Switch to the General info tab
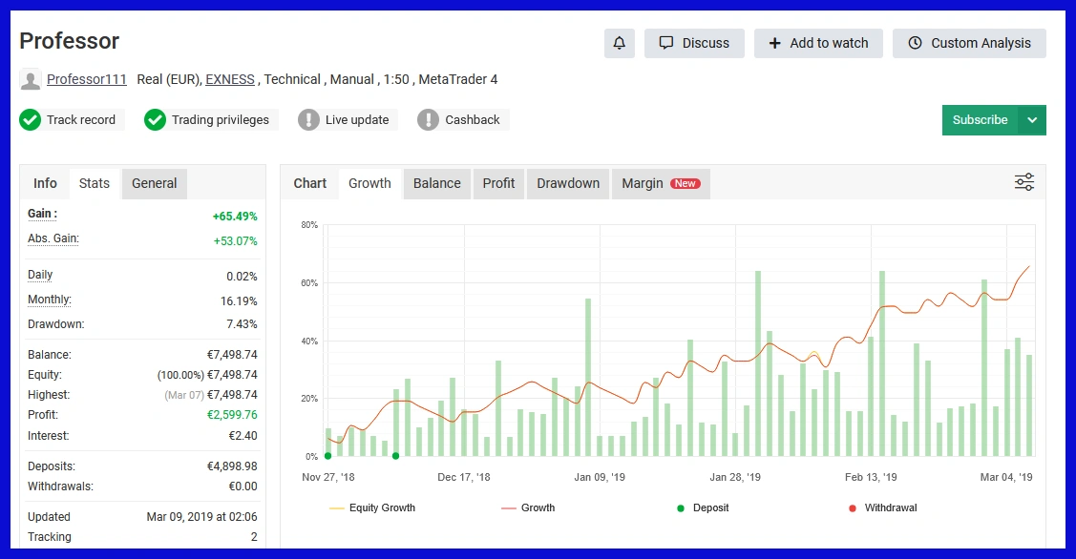 click(x=154, y=183)
